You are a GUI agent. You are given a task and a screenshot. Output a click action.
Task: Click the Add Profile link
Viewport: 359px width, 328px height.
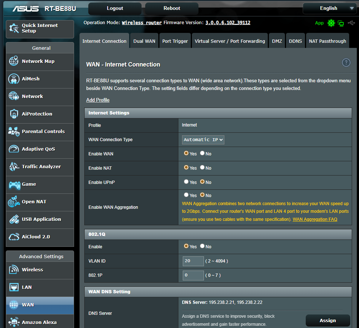pyautogui.click(x=98, y=100)
